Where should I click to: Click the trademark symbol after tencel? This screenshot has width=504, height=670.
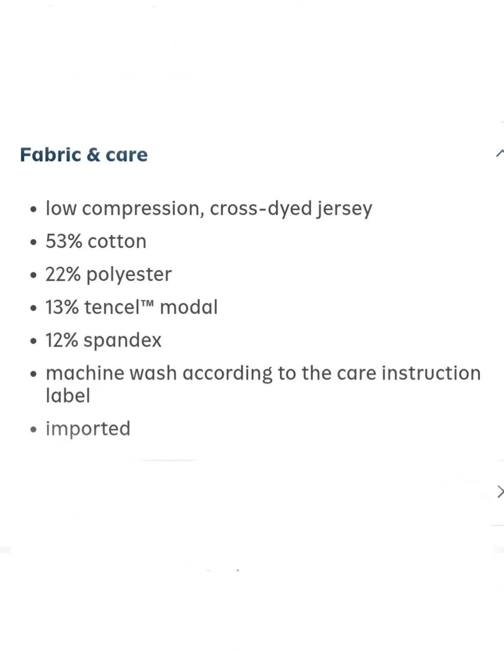[x=147, y=302]
